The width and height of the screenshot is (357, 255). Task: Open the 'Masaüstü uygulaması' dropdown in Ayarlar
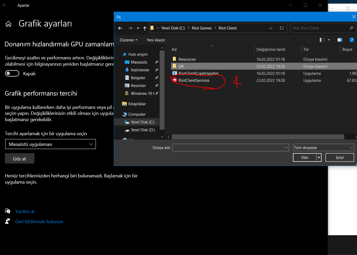click(x=51, y=144)
